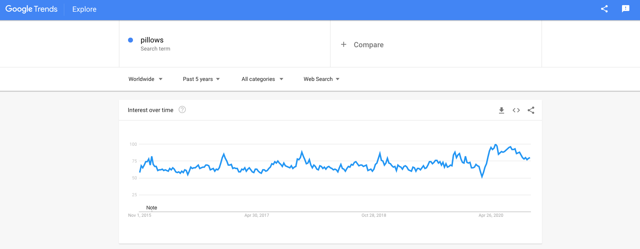
Task: Click the Google Trends logo
Action: tap(31, 9)
